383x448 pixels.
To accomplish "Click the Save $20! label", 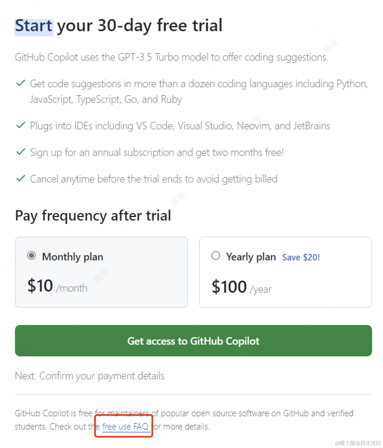I will coord(301,257).
